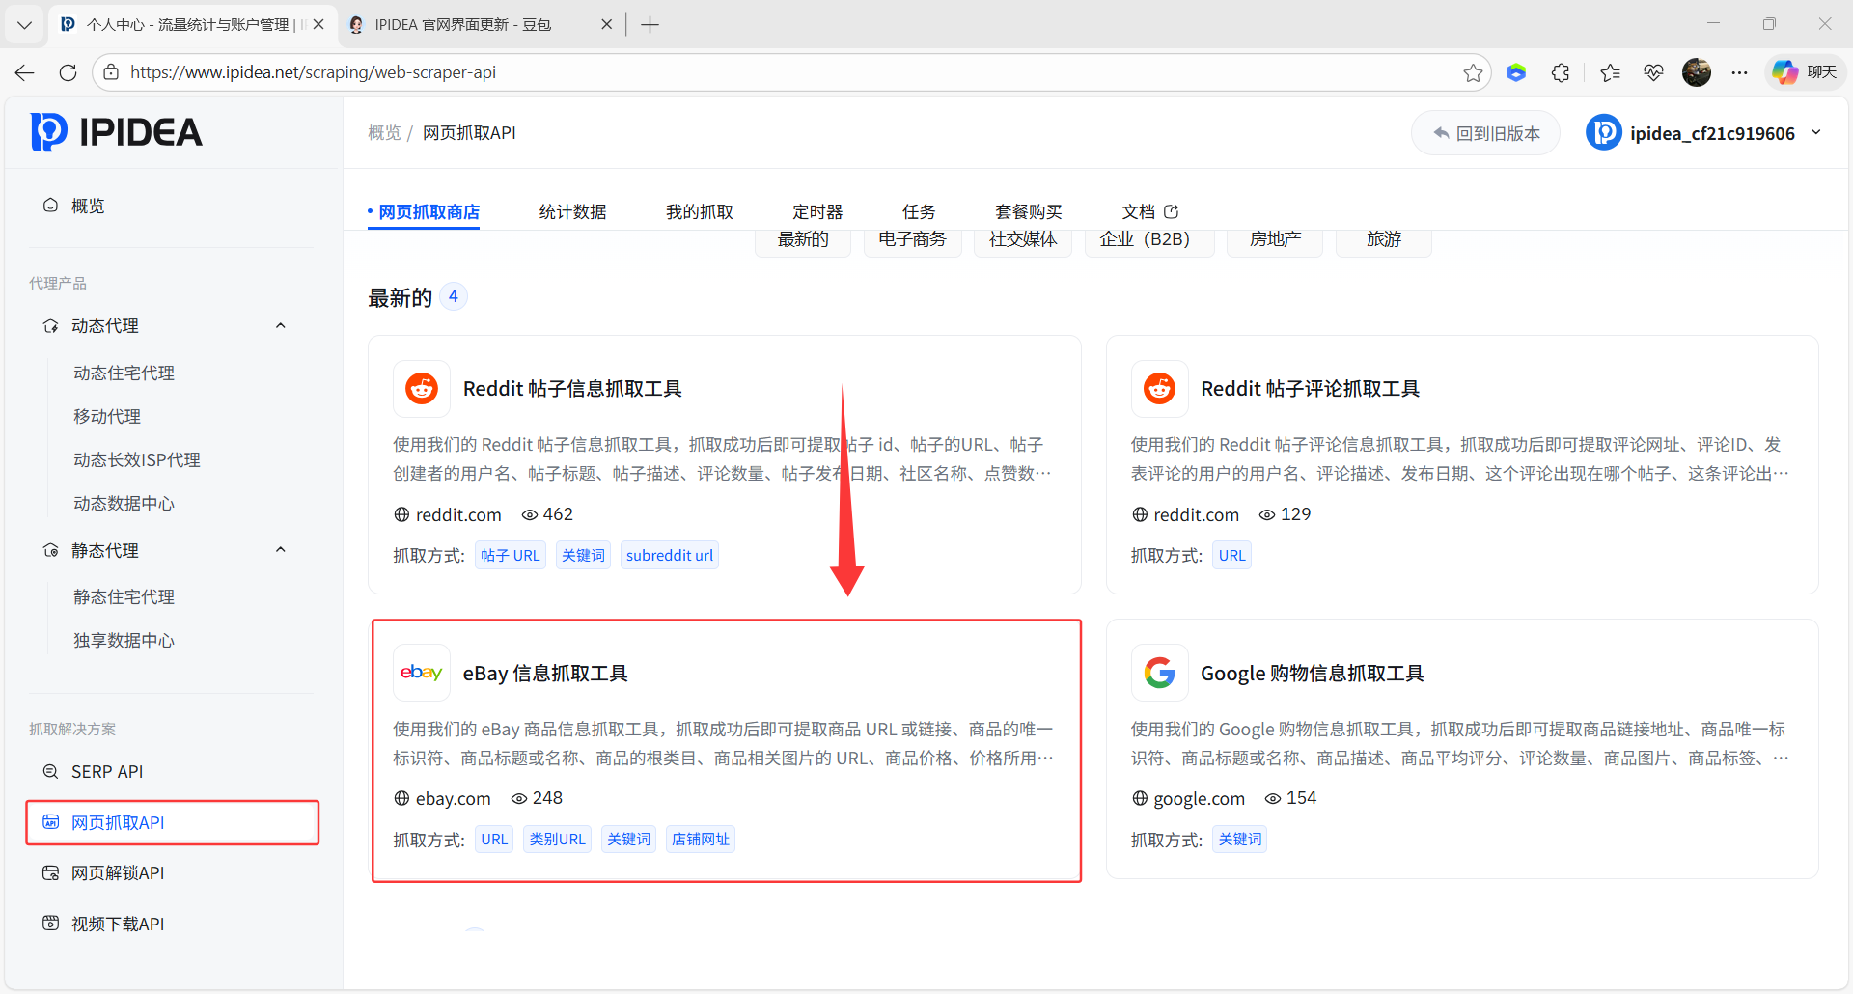Open a new browser tab
This screenshot has height=994, width=1853.
tap(650, 25)
